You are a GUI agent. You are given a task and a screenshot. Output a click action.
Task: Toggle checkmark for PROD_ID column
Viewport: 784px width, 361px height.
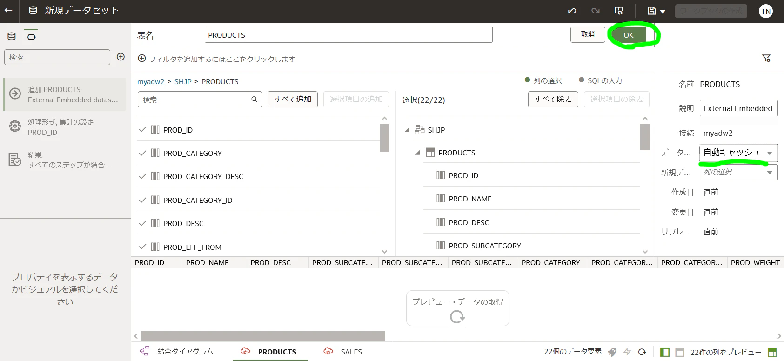pos(142,129)
